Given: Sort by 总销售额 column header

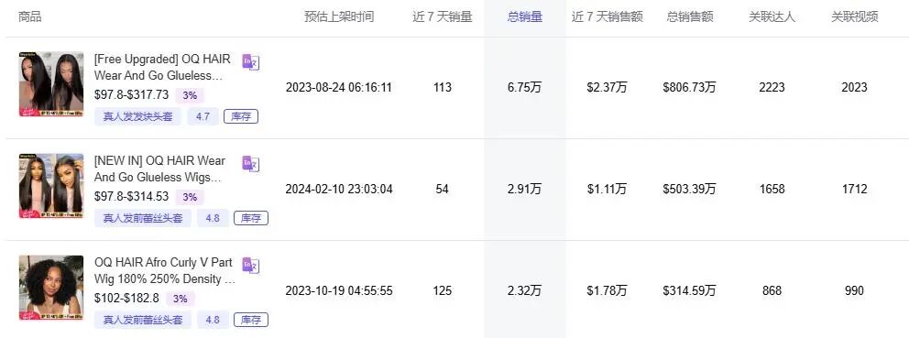Looking at the screenshot, I should (x=690, y=16).
